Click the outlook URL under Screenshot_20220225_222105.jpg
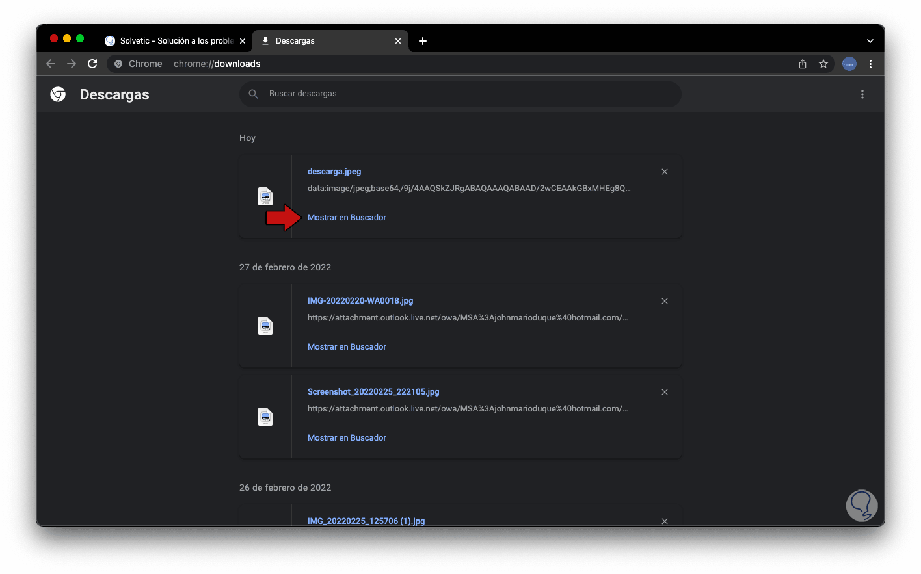 468,409
